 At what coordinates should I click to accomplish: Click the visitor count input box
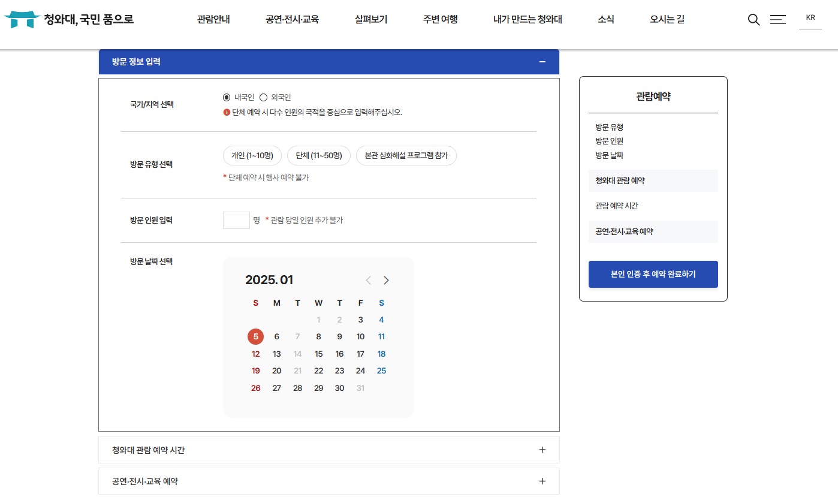tap(236, 220)
